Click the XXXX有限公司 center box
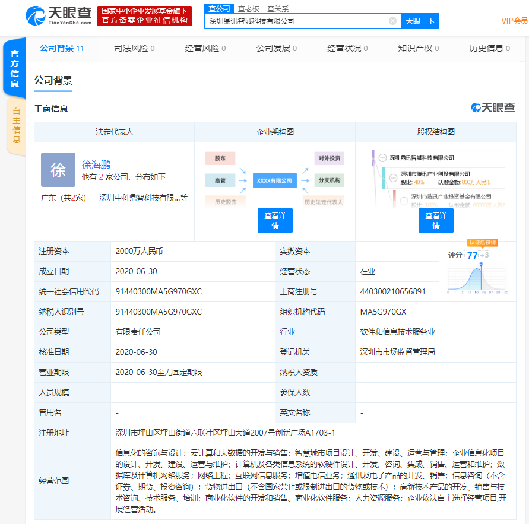529x524 pixels. pyautogui.click(x=275, y=180)
